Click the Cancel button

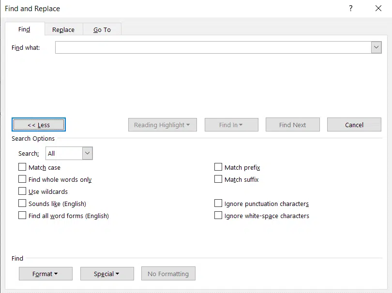354,125
